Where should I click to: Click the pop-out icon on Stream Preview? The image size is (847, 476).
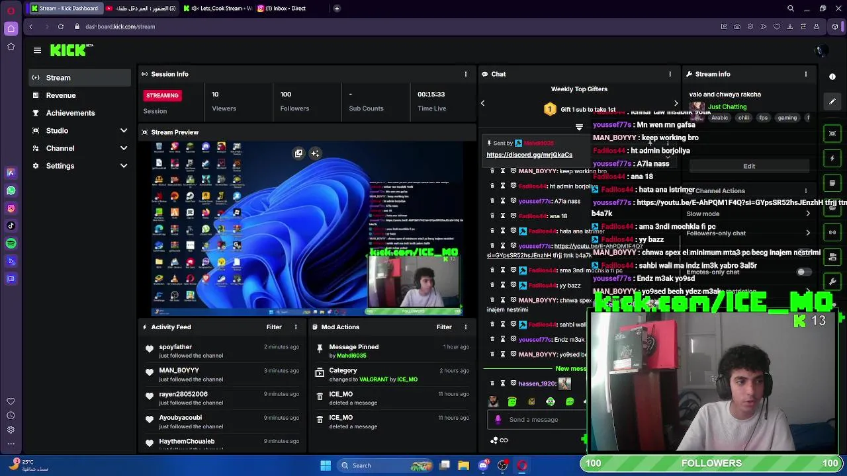click(298, 153)
